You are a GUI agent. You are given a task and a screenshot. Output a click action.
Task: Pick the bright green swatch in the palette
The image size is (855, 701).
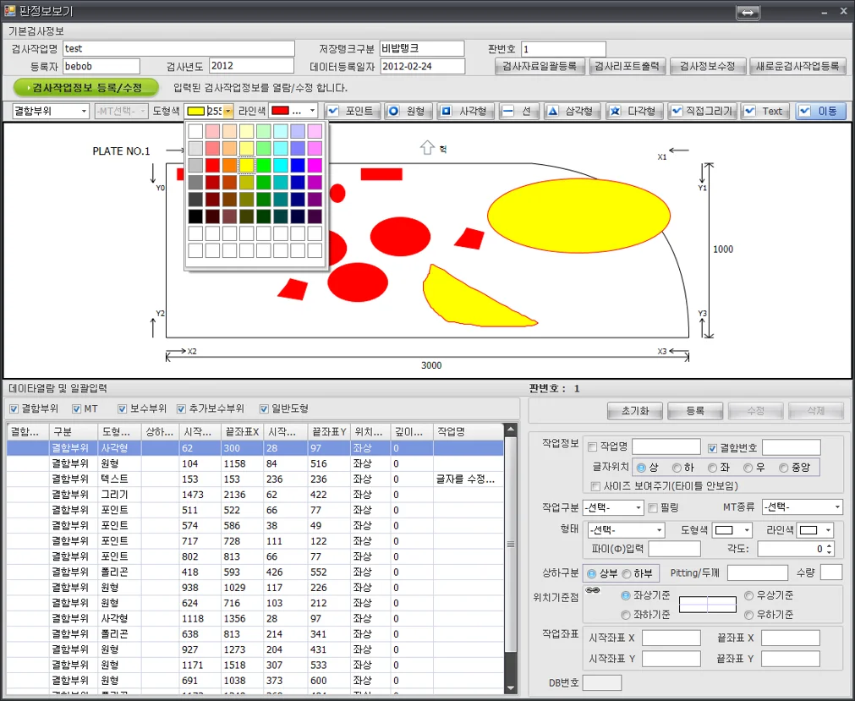[x=263, y=165]
